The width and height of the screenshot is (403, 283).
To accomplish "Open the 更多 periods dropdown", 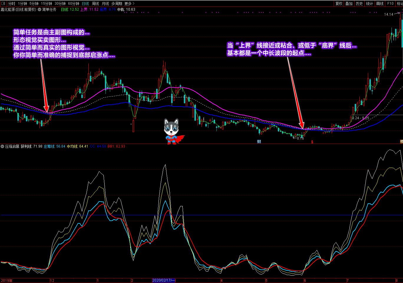I will coord(129,4).
